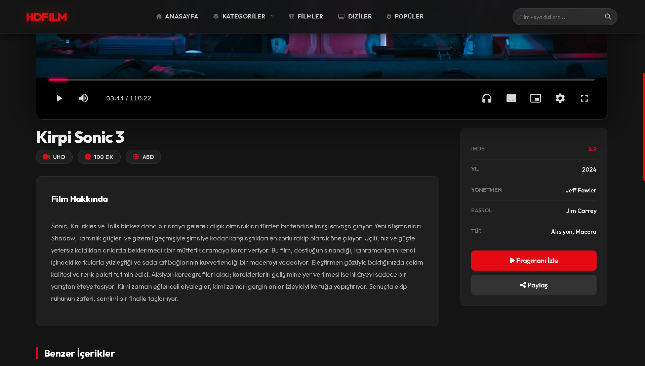645x366 pixels.
Task: Click the Benzer İçerikler heading
Action: (79, 353)
